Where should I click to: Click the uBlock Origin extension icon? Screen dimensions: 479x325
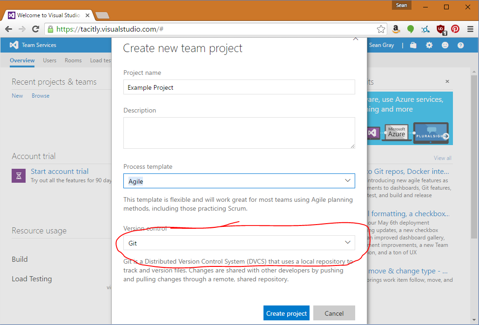coord(440,29)
